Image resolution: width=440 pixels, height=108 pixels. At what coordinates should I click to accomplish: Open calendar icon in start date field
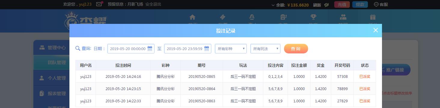[x=150, y=49]
